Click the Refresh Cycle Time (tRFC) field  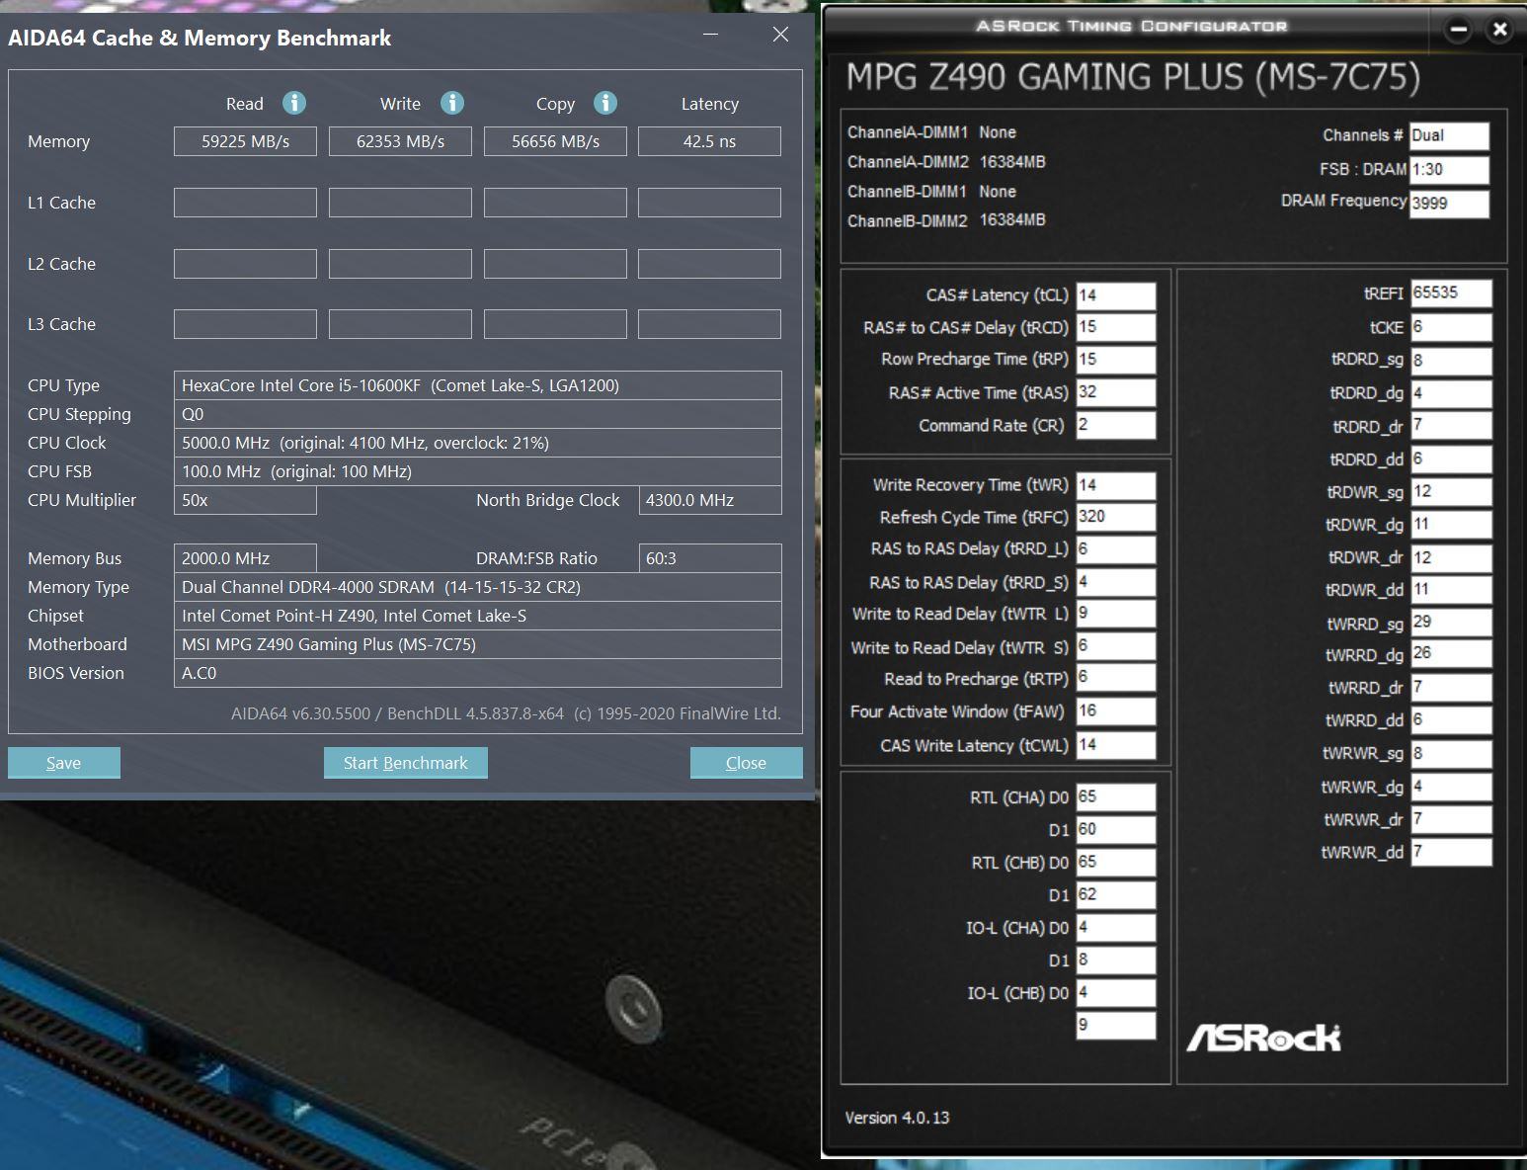[x=1116, y=517]
